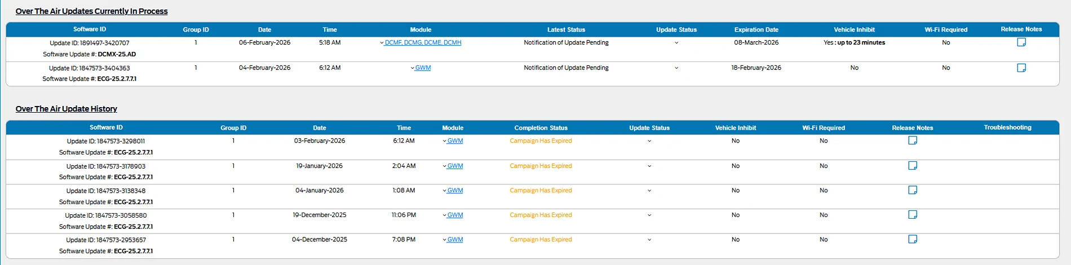
Task: Open release notes for 19-December-2025 update
Action: pos(913,214)
